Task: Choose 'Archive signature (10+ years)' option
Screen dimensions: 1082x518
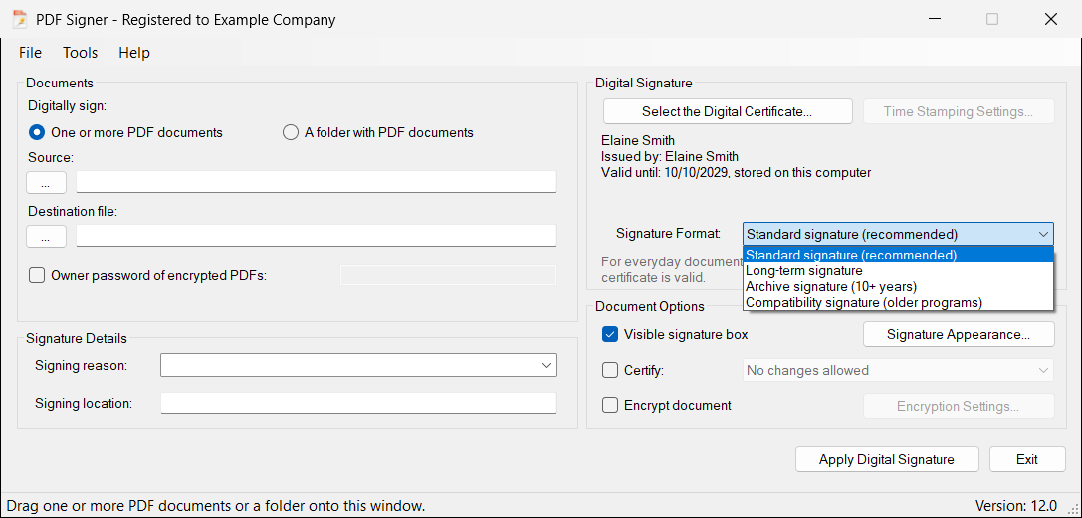Action: [898, 286]
